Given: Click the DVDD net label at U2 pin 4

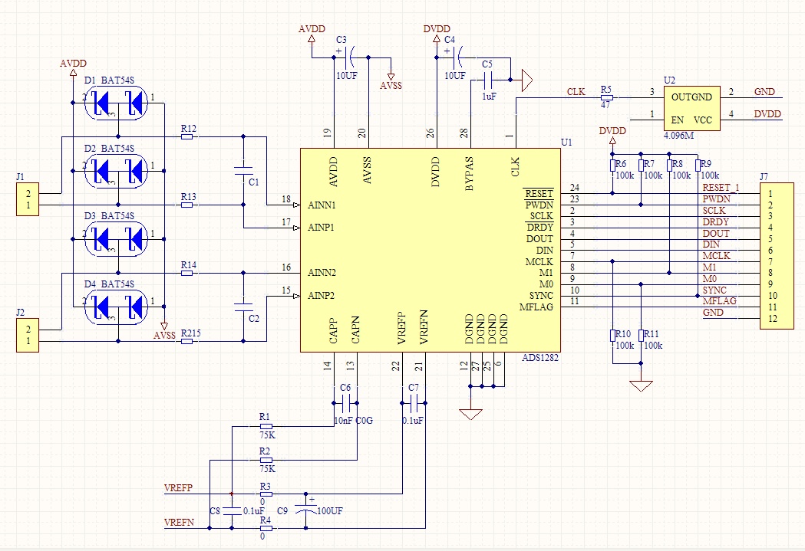Looking at the screenshot, I should pyautogui.click(x=767, y=113).
